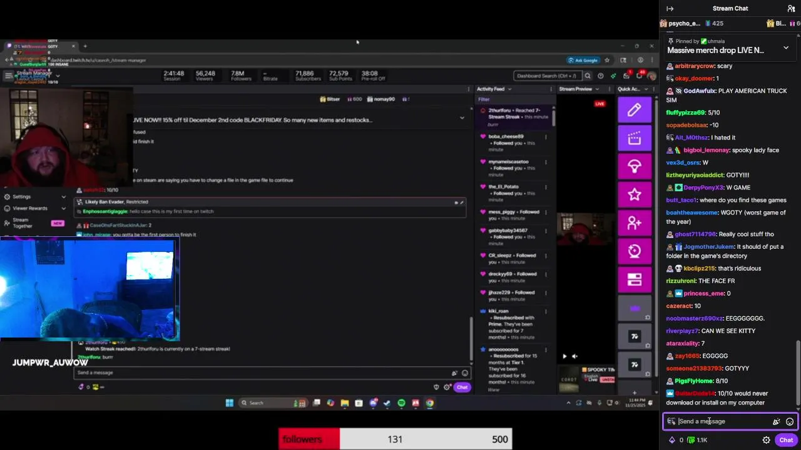Show hidden system tray icons chevron

569,403
